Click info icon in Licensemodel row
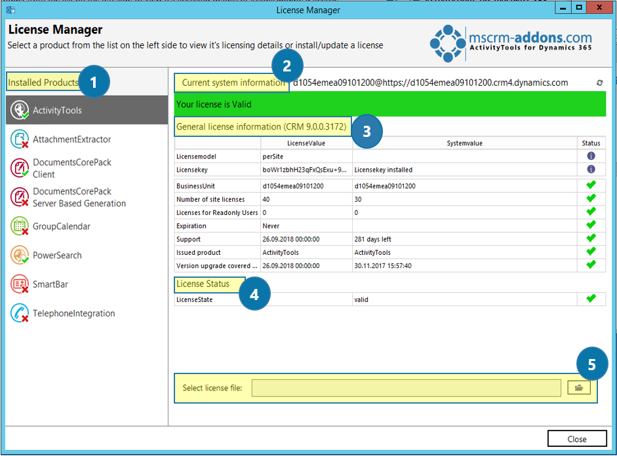The width and height of the screenshot is (617, 456). [x=591, y=156]
